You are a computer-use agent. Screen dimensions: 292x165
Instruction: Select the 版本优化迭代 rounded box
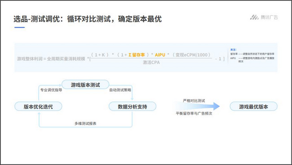(38, 107)
